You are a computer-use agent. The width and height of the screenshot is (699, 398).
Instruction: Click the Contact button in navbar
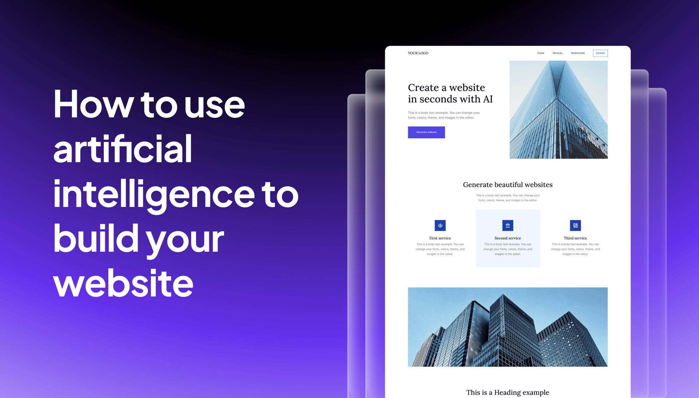pos(600,53)
